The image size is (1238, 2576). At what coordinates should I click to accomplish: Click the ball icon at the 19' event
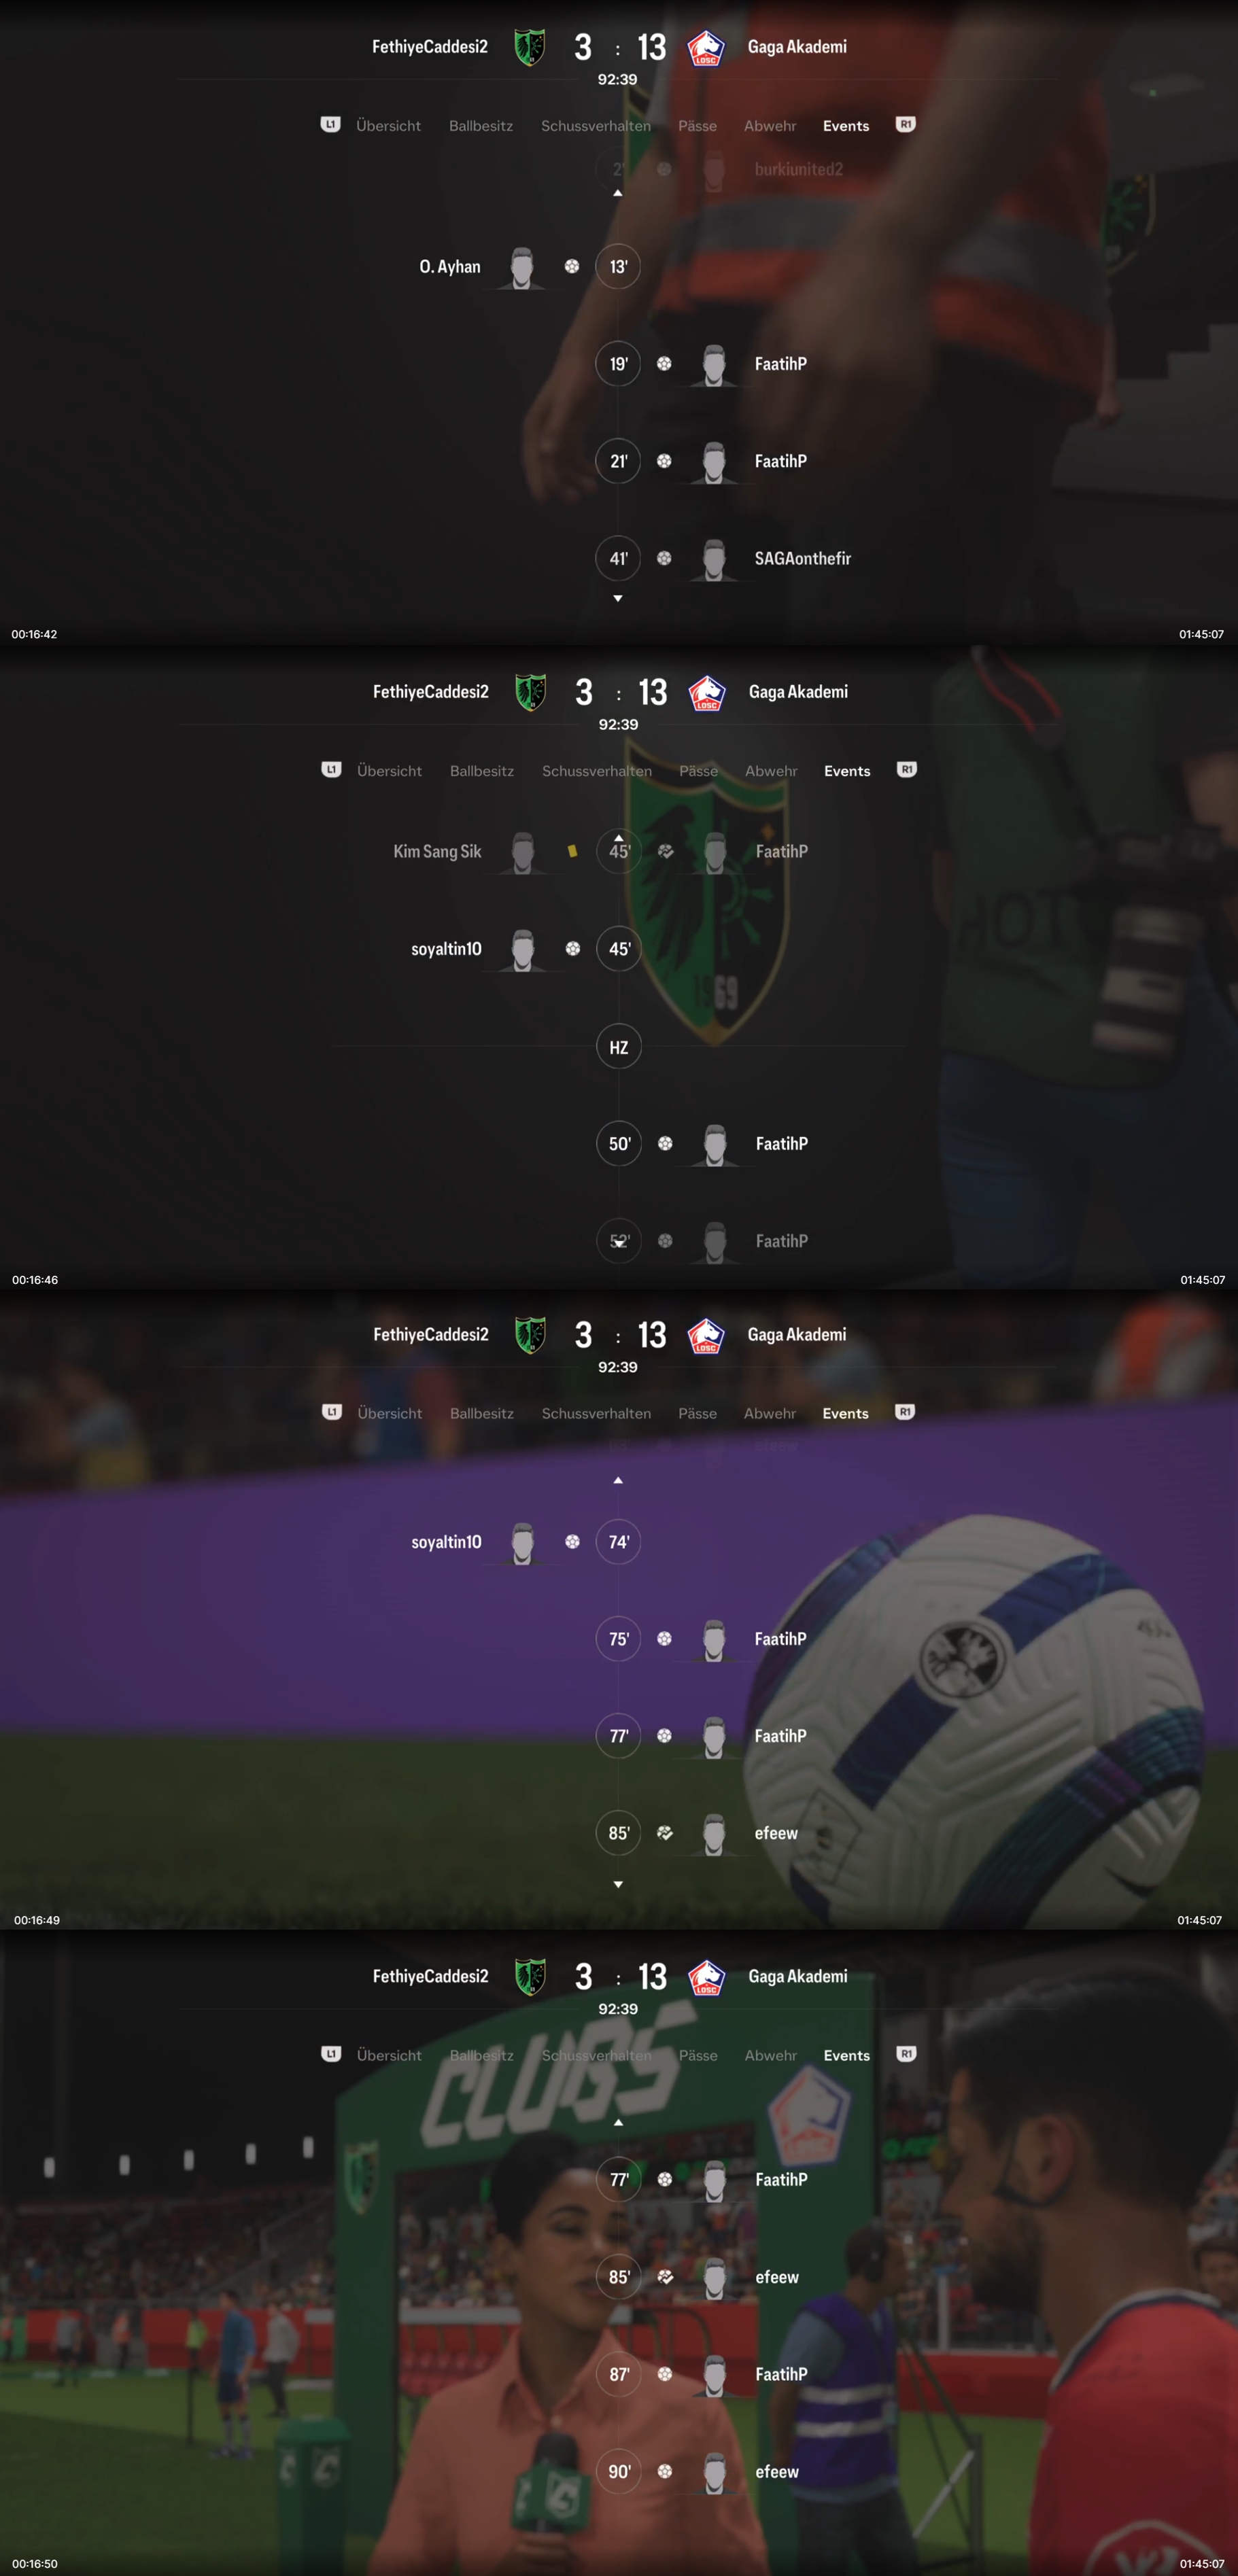click(664, 364)
